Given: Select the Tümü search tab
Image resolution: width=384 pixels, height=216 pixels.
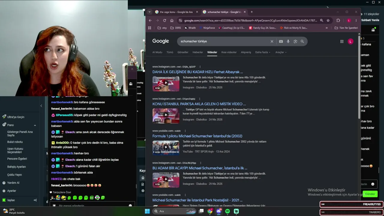Looking at the screenshot, I should point(170,52).
